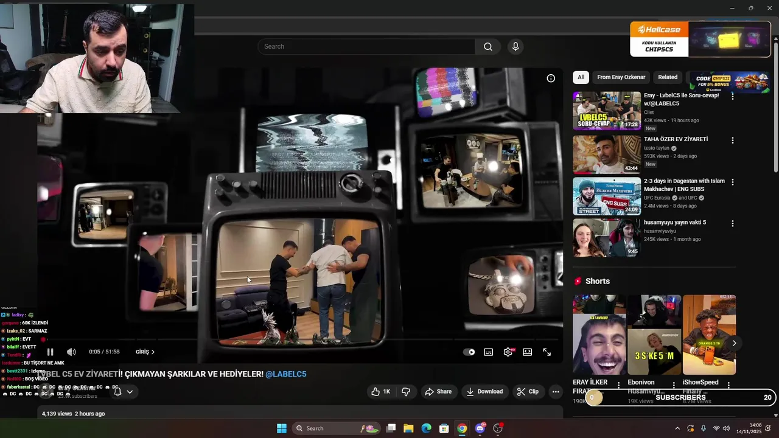Open the Ebonivon Husamviy short thumbnail

point(654,335)
